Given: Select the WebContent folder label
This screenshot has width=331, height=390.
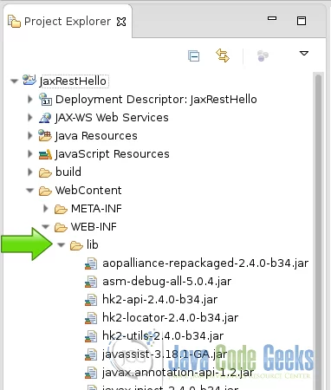Looking at the screenshot, I should [88, 191].
